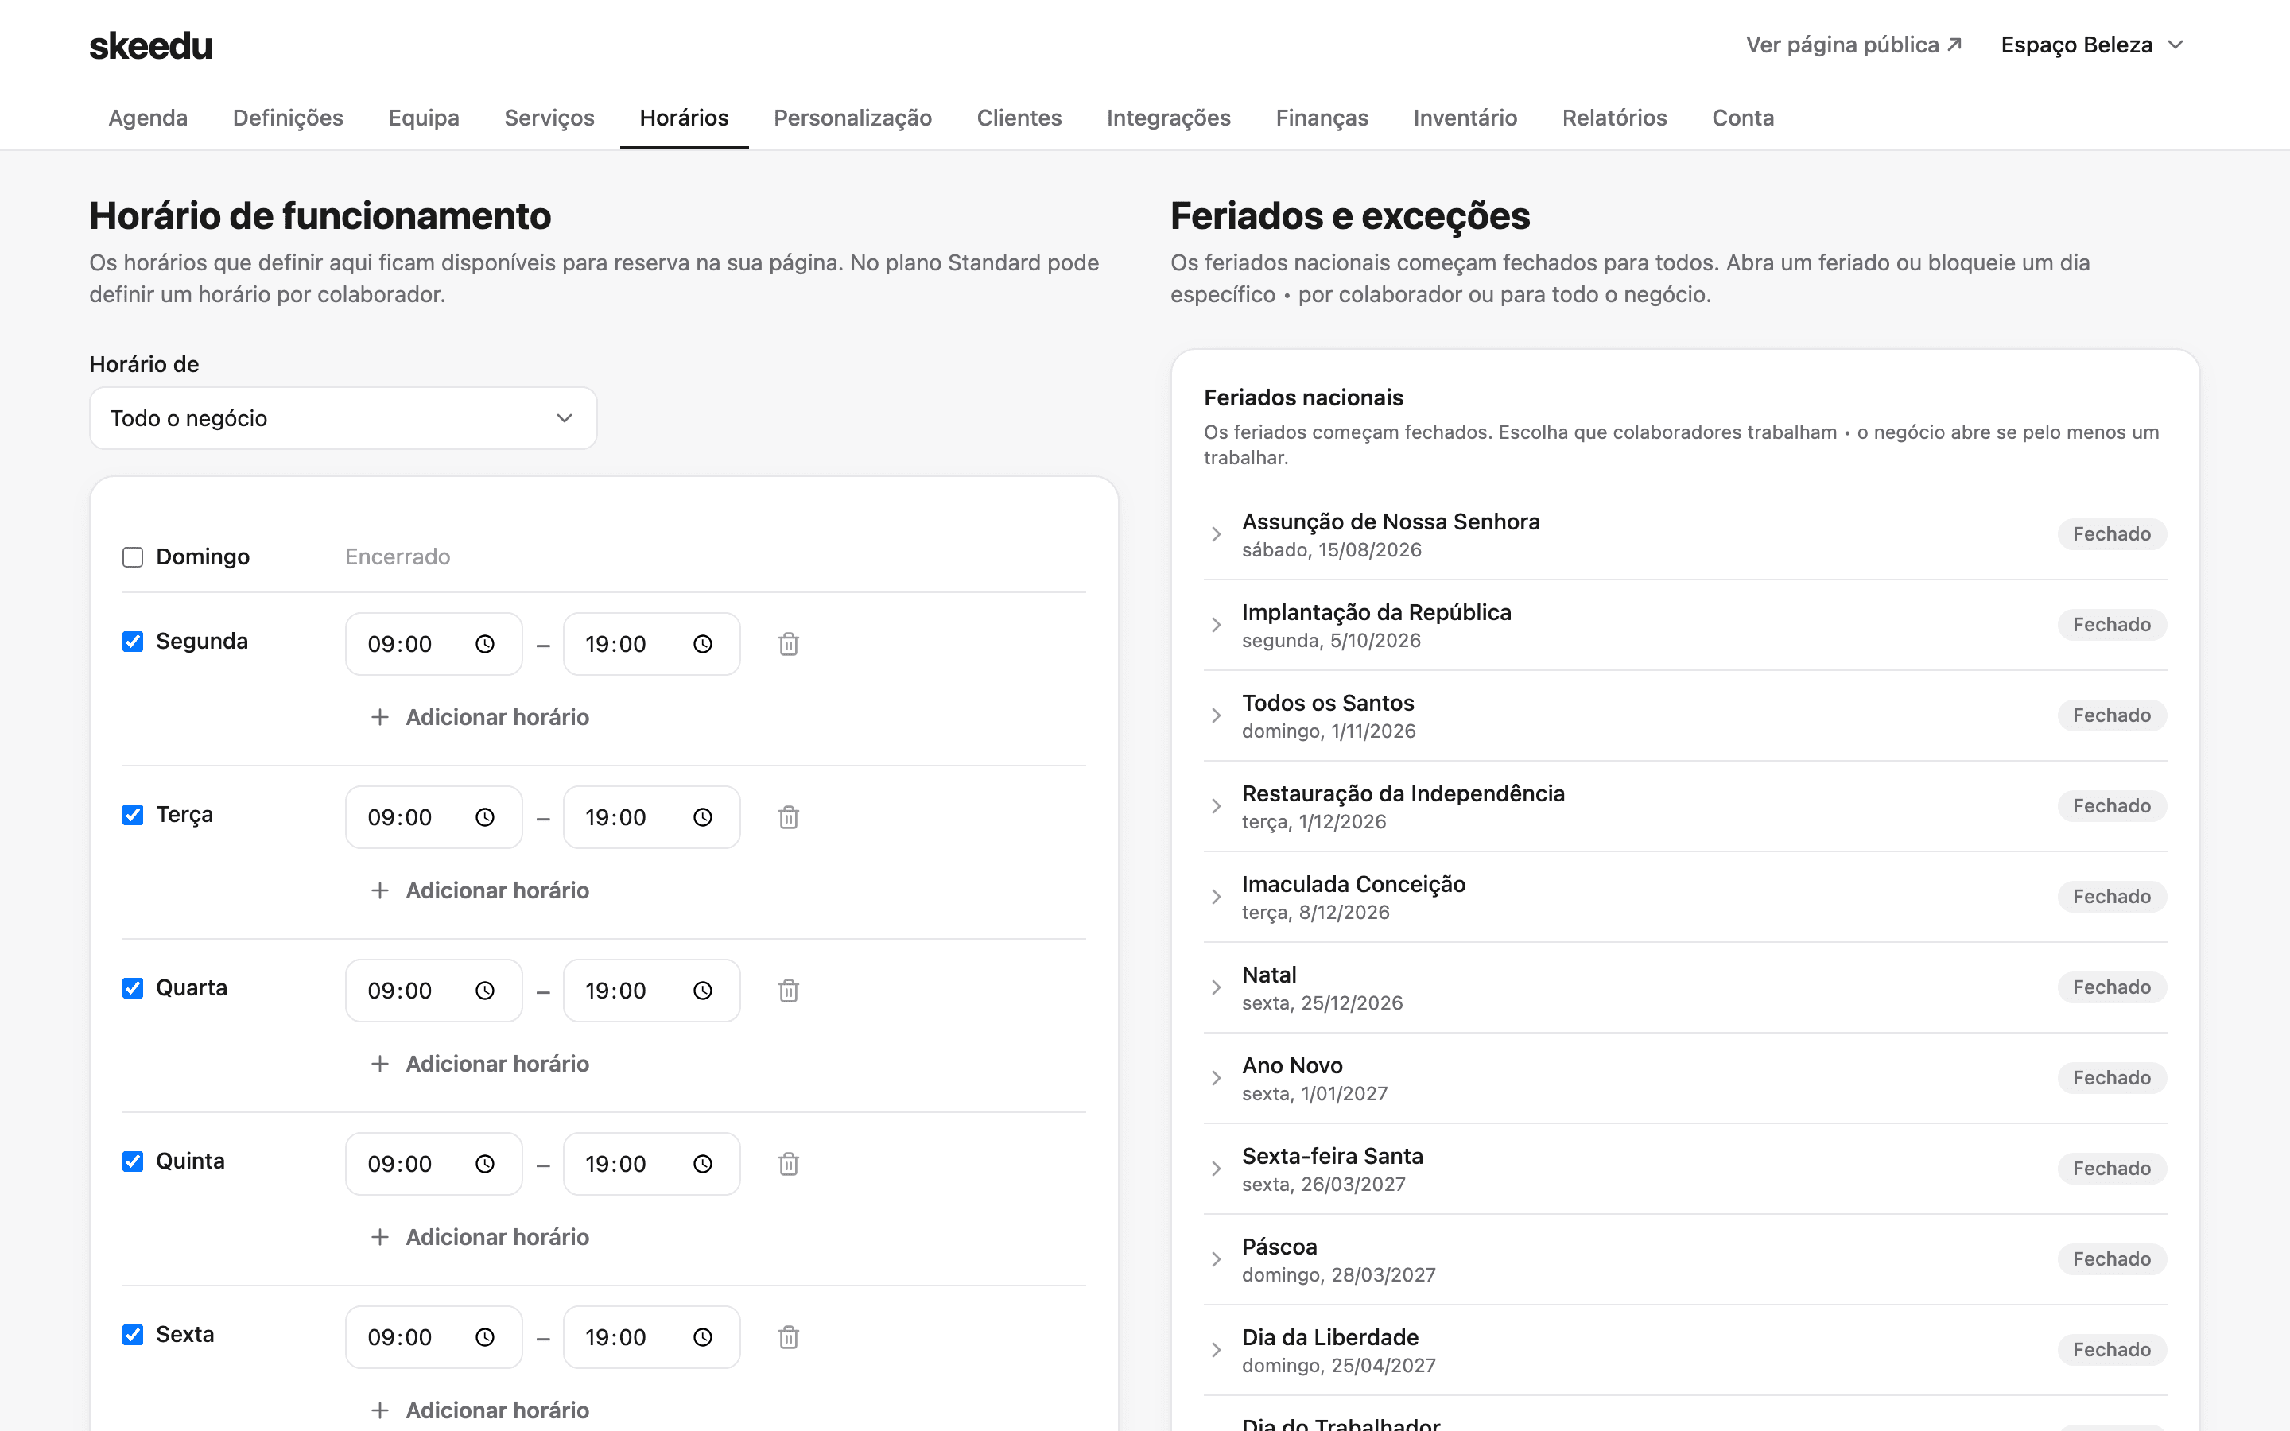Image resolution: width=2290 pixels, height=1431 pixels.
Task: Go to the Agenda tab
Action: [x=148, y=118]
